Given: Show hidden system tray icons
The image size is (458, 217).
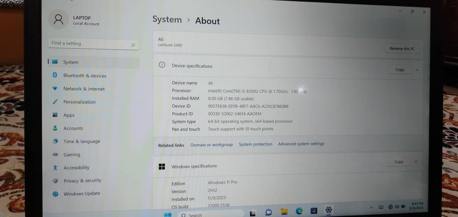Looking at the screenshot, I should coord(371,207).
